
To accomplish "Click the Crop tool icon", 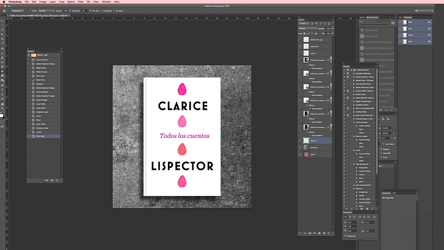I will point(3,40).
